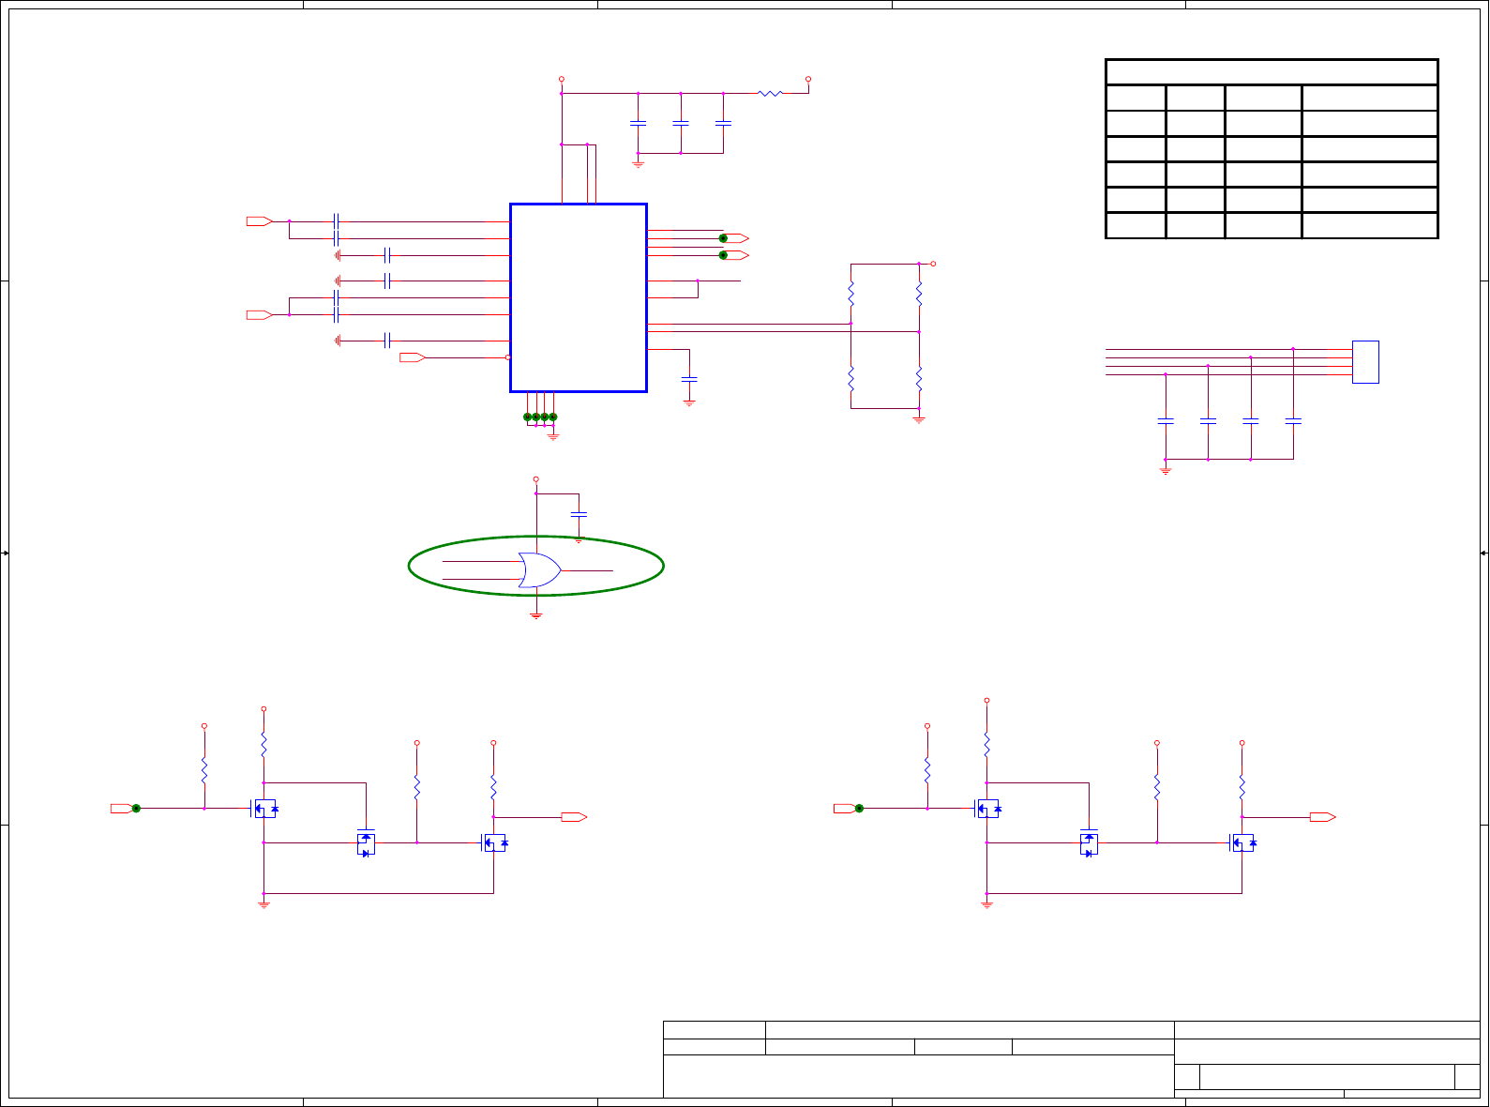Select ground symbol below the connector capacitors

pyautogui.click(x=1166, y=470)
